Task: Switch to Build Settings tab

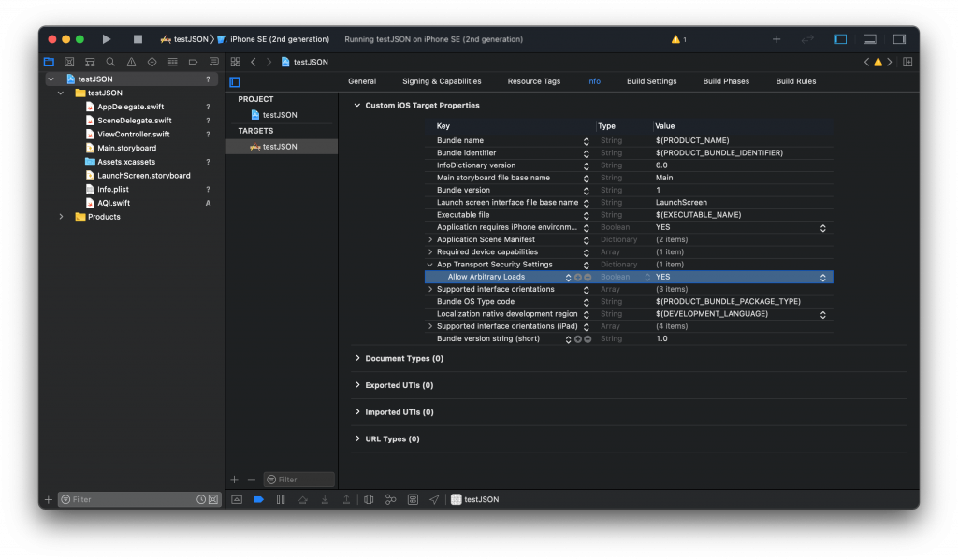Action: (x=651, y=81)
